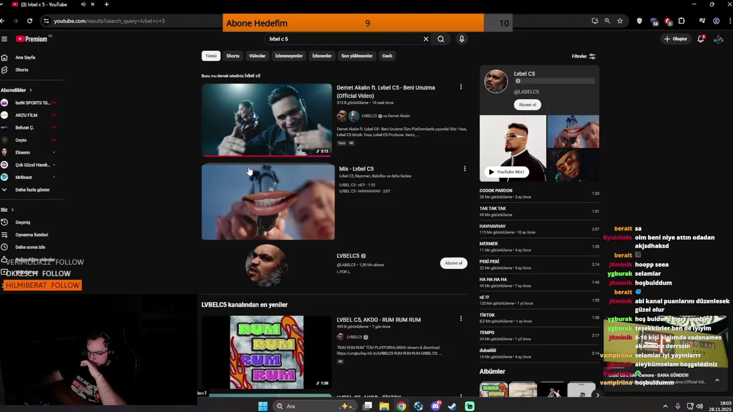Reload the page in the browser

(x=30, y=21)
